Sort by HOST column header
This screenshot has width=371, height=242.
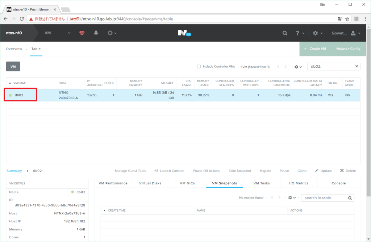63,83
